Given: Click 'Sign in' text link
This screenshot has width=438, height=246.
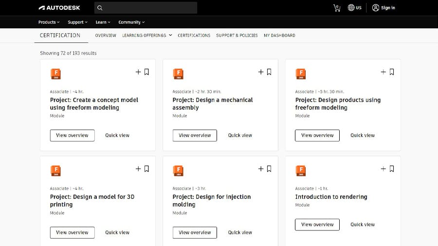Looking at the screenshot, I should 388,8.
